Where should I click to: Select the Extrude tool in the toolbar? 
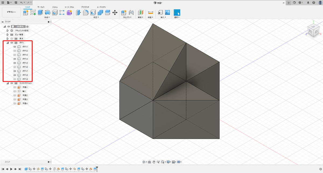click(x=40, y=12)
